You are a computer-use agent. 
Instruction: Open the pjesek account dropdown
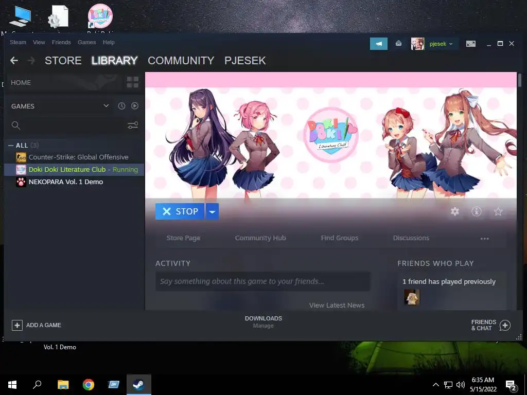(x=441, y=44)
